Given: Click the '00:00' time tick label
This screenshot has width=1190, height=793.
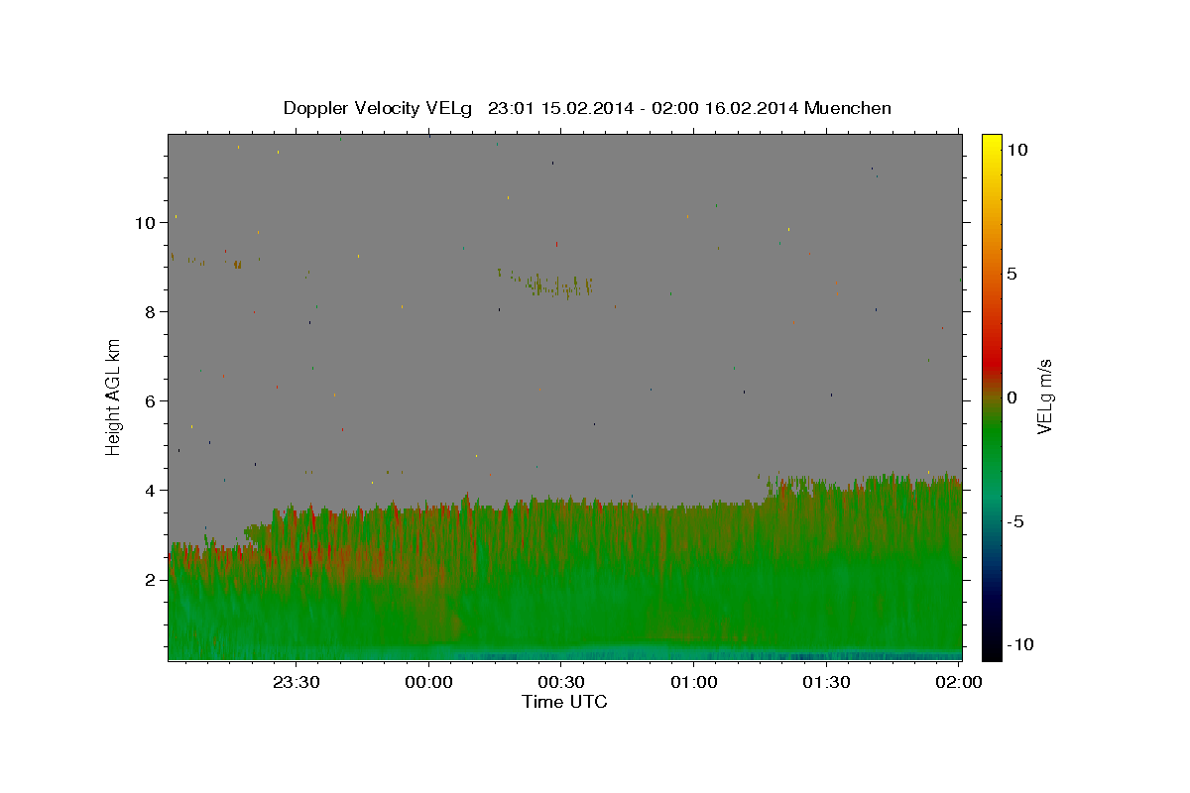Looking at the screenshot, I should coord(428,682).
